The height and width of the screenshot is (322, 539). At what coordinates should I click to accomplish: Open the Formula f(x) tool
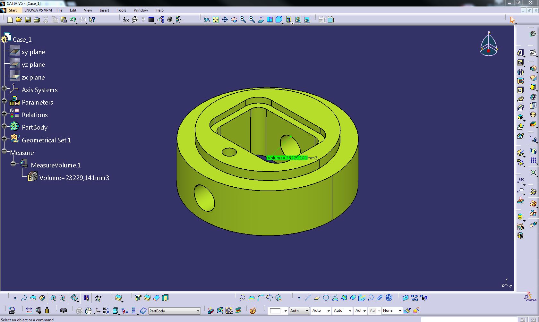tap(126, 20)
